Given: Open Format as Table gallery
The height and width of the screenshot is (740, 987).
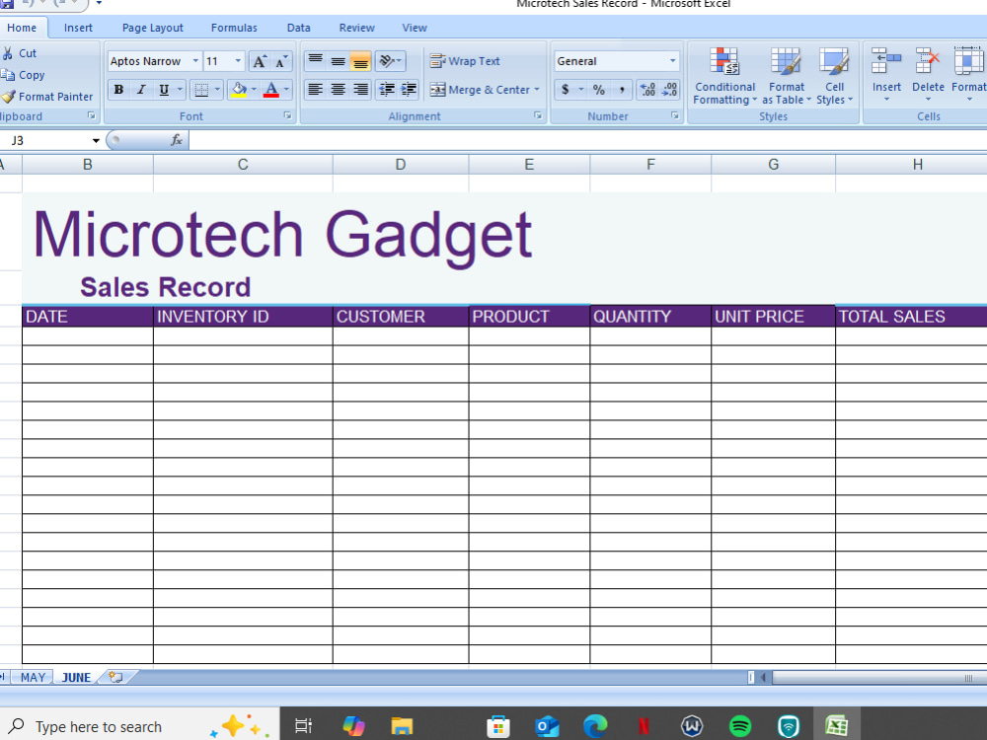Looking at the screenshot, I should 787,76.
